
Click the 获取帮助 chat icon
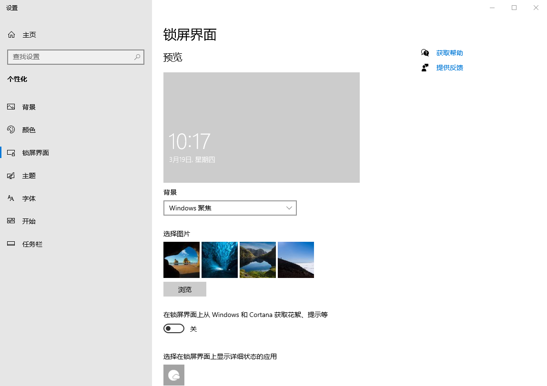(425, 53)
